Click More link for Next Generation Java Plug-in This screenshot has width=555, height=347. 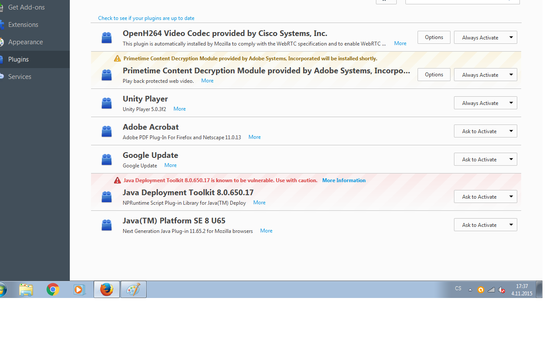pyautogui.click(x=266, y=231)
